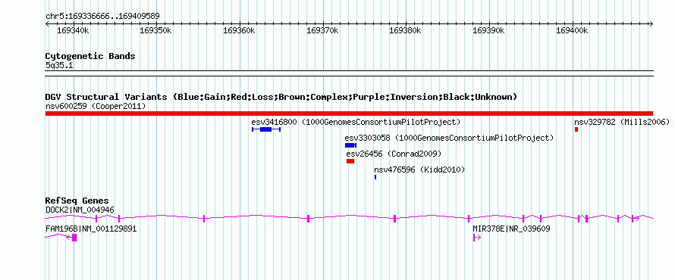
Task: Open the esv3303058 (1000GenomesConsortiumPilotProject) label
Action: pyautogui.click(x=449, y=138)
